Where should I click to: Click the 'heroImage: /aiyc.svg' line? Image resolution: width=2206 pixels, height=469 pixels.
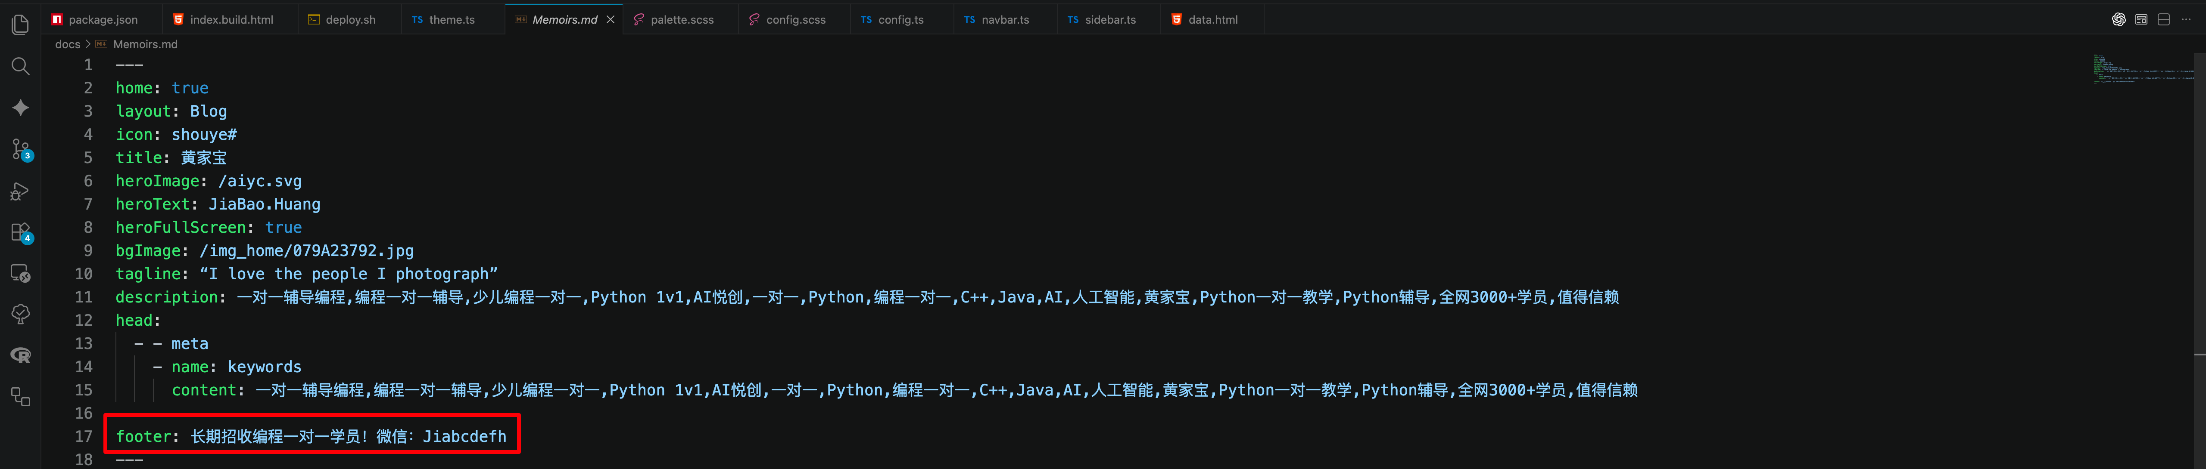pos(208,181)
